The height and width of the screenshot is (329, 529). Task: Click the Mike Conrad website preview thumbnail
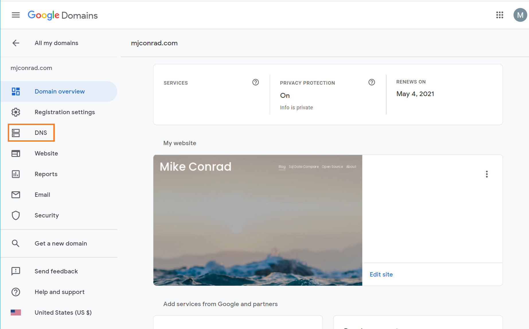click(258, 220)
